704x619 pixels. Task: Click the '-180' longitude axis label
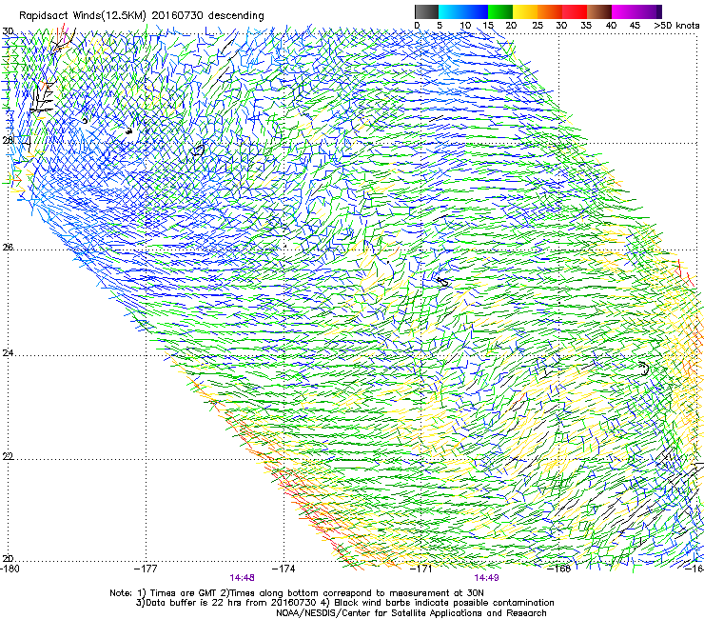10,569
